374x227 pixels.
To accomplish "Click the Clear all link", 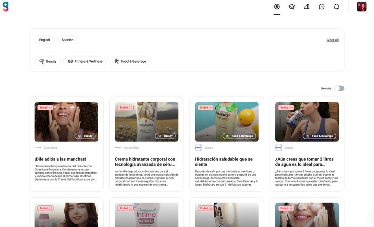I will click(333, 40).
